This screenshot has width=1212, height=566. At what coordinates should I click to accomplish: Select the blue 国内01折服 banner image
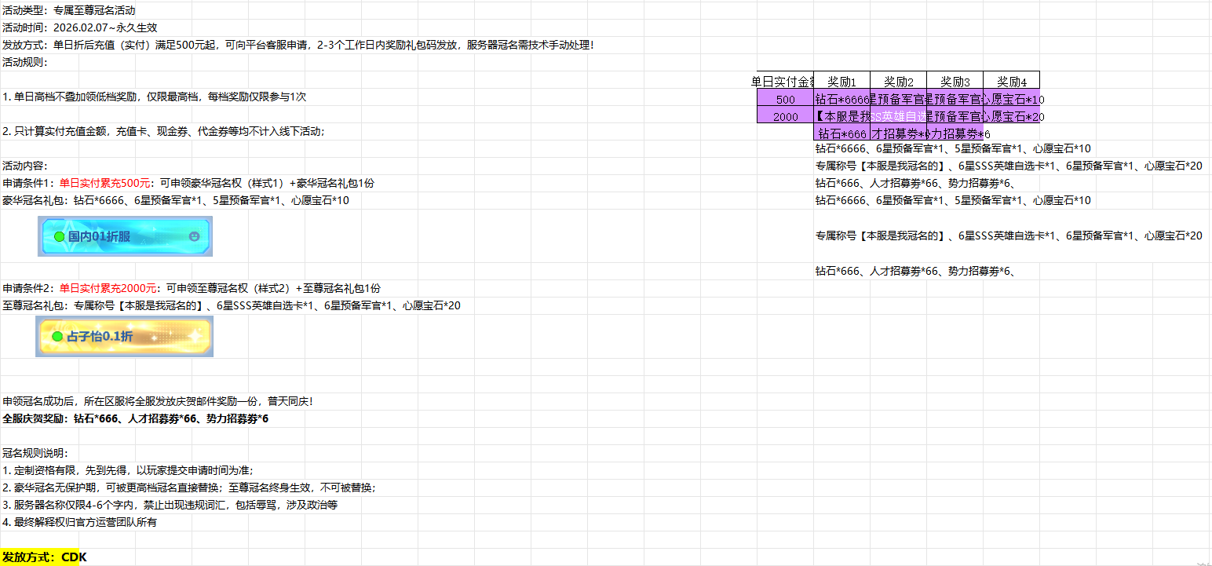[126, 236]
